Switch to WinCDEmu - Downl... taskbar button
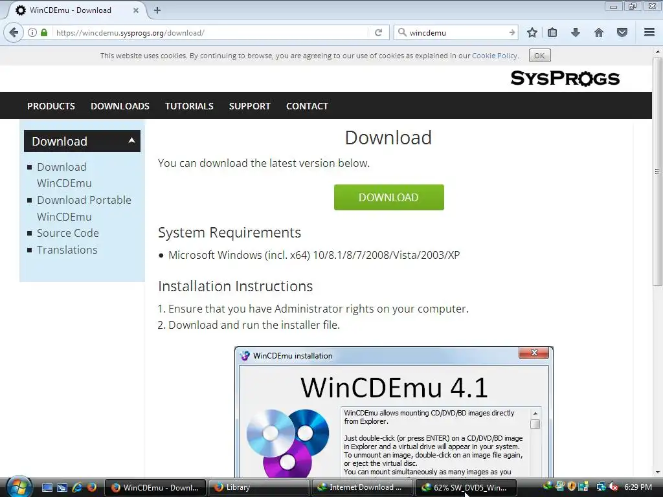 pyautogui.click(x=155, y=487)
